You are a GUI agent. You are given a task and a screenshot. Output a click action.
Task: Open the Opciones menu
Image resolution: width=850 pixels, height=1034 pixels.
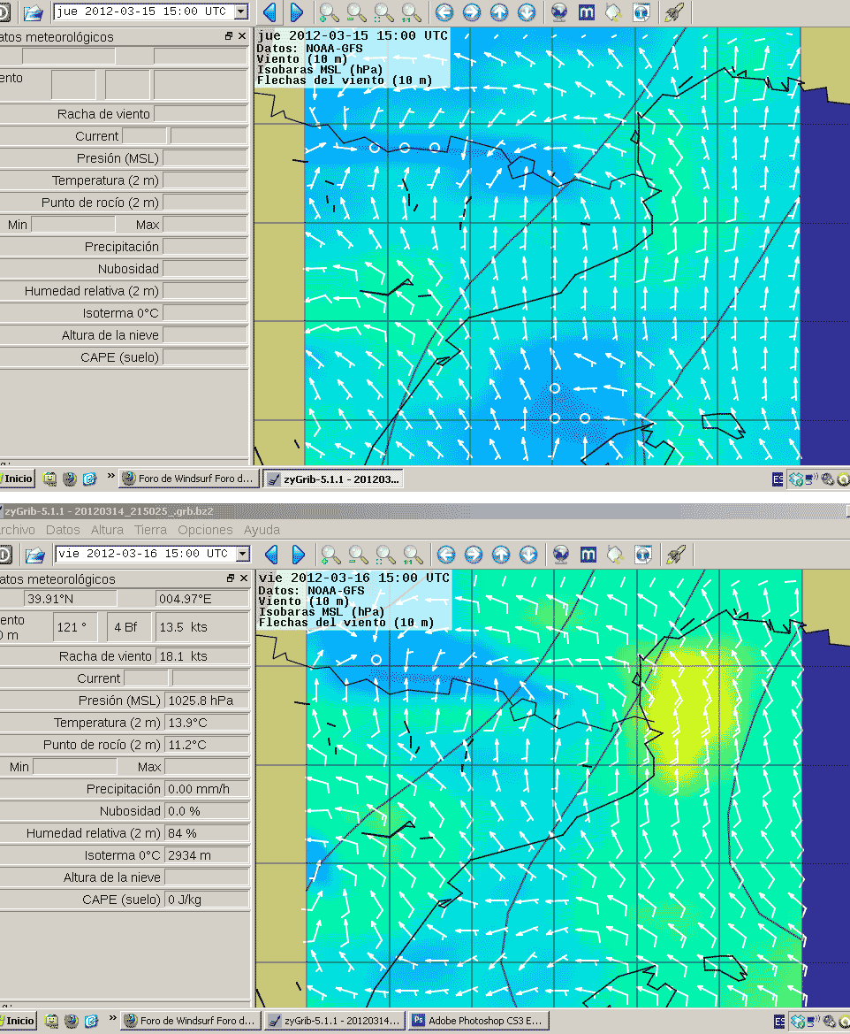[205, 530]
